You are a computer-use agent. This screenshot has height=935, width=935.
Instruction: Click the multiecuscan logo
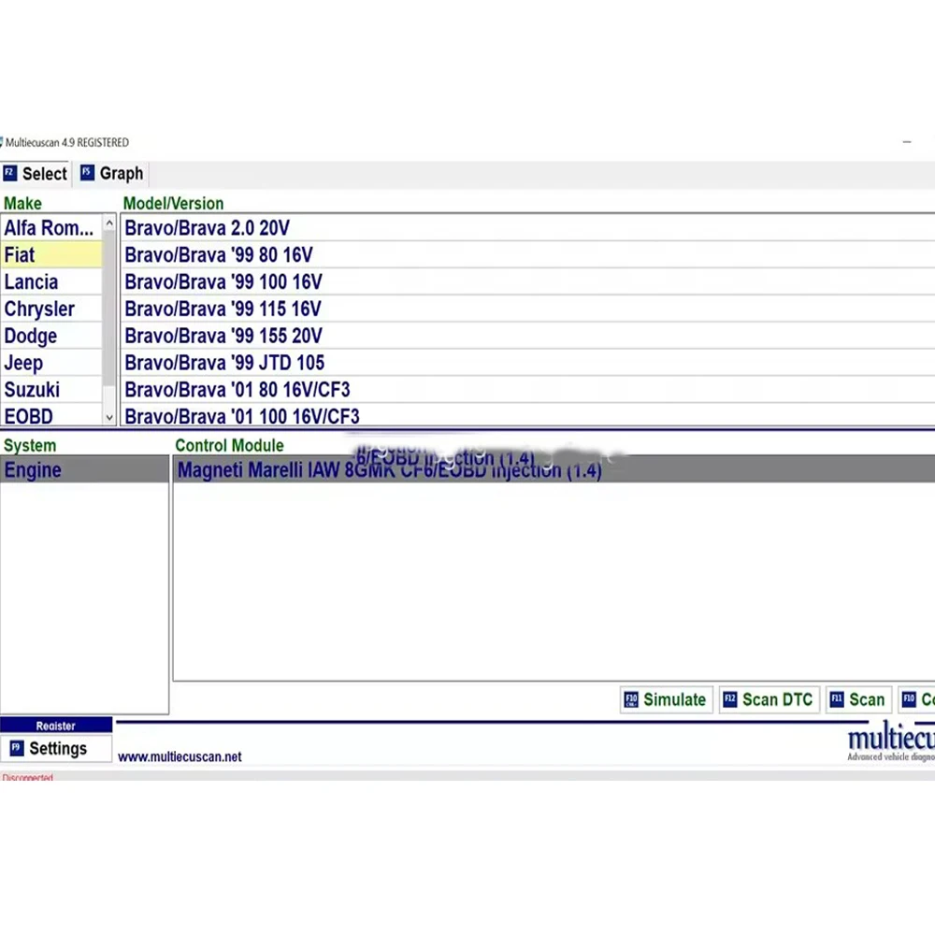[891, 741]
